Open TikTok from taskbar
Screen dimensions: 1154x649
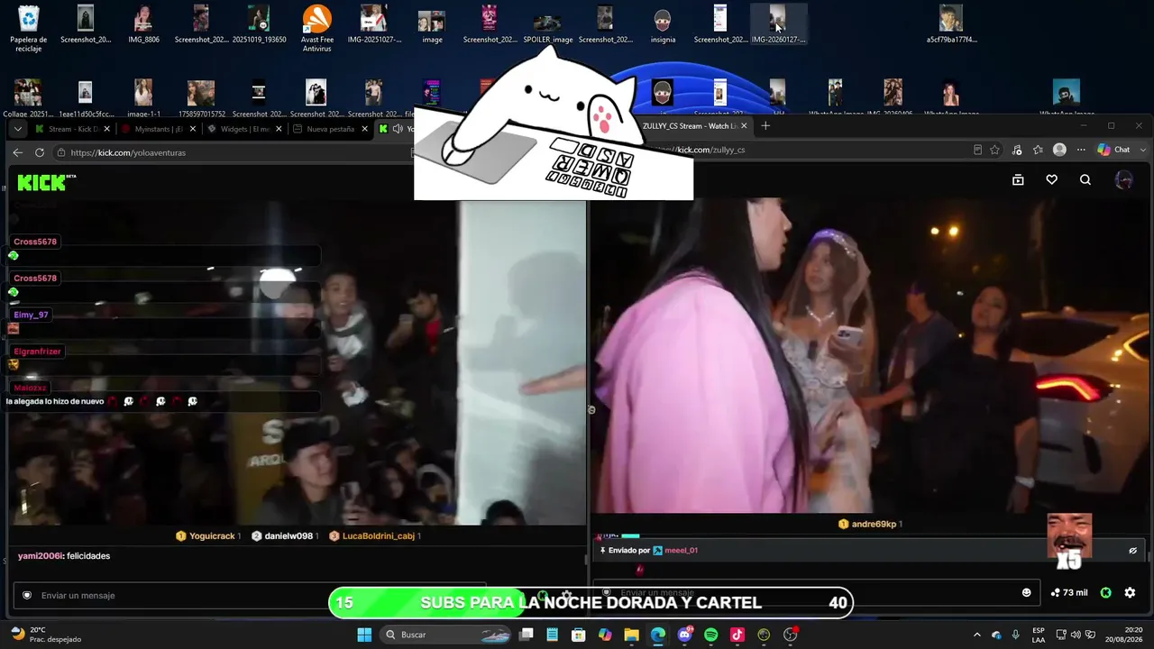click(x=737, y=635)
